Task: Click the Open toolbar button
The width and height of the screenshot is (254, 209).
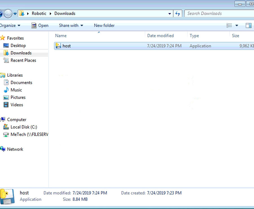Action: pos(40,25)
